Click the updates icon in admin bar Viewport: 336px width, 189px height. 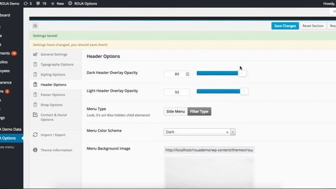26,4
